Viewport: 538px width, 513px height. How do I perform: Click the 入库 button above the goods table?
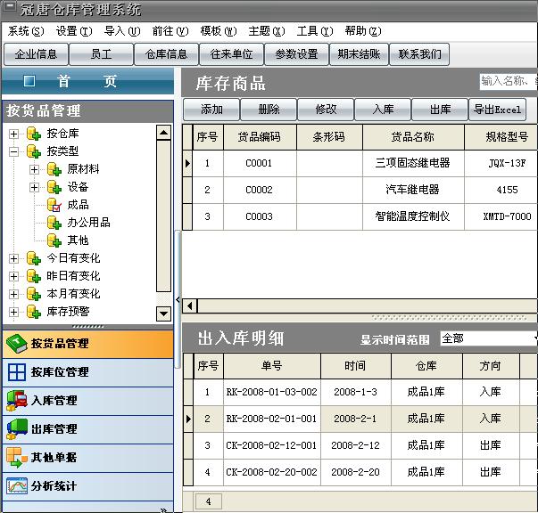(383, 110)
